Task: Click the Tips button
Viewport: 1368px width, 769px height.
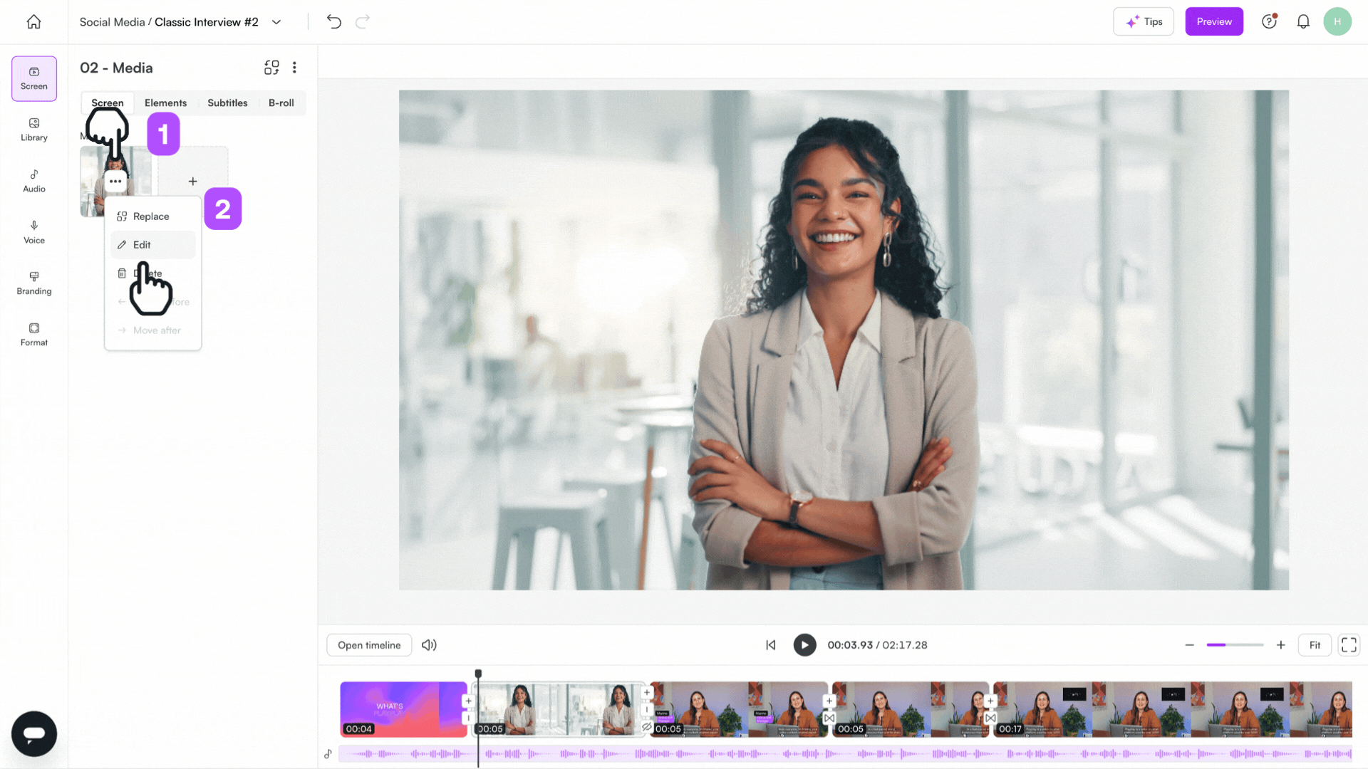Action: click(x=1144, y=21)
